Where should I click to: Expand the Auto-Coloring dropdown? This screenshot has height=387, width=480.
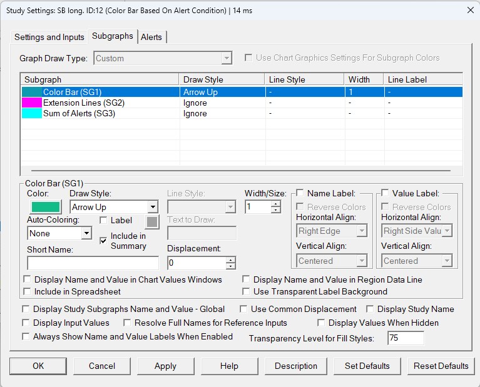pyautogui.click(x=86, y=233)
